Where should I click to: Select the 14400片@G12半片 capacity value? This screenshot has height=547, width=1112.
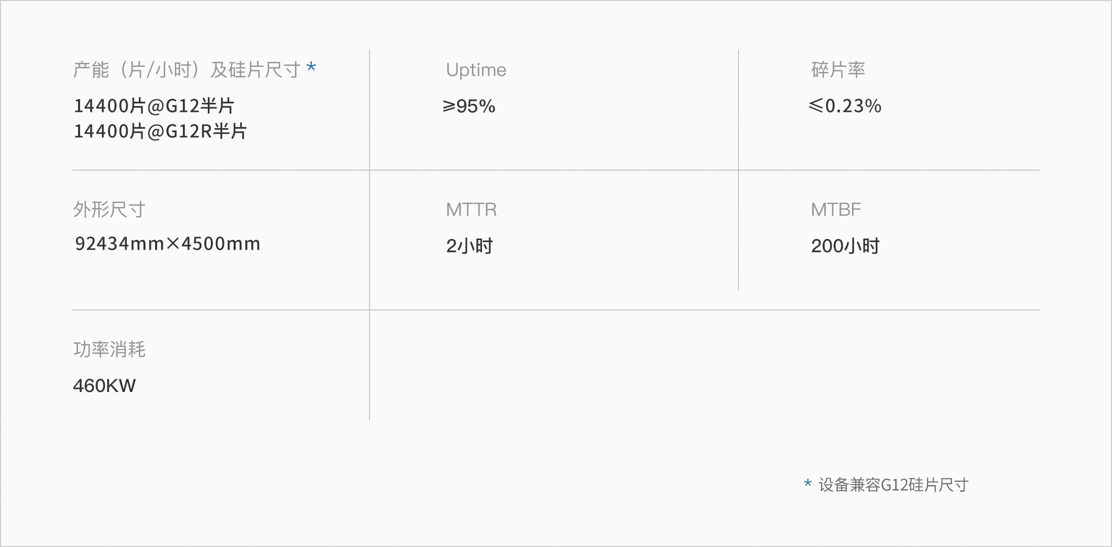coord(154,106)
